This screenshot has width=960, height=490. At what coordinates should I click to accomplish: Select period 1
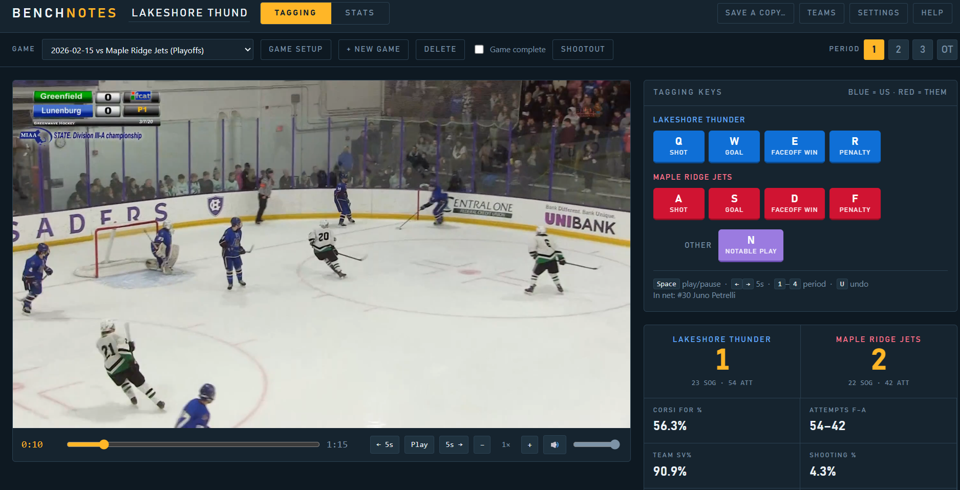click(x=873, y=50)
